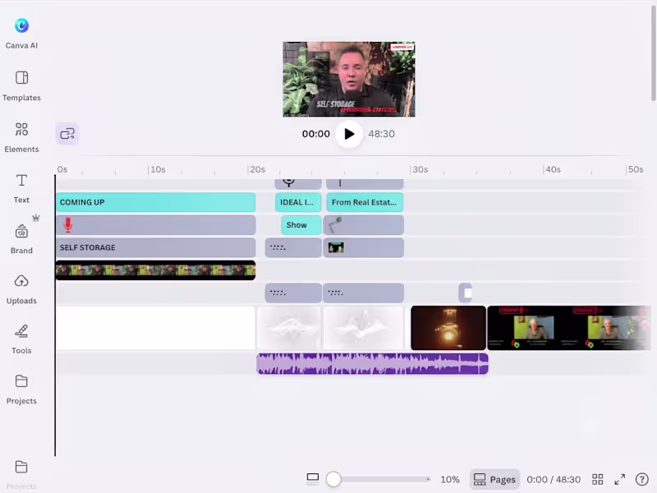657x493 pixels.
Task: Click the link-style icon left of the player
Action: pyautogui.click(x=67, y=134)
